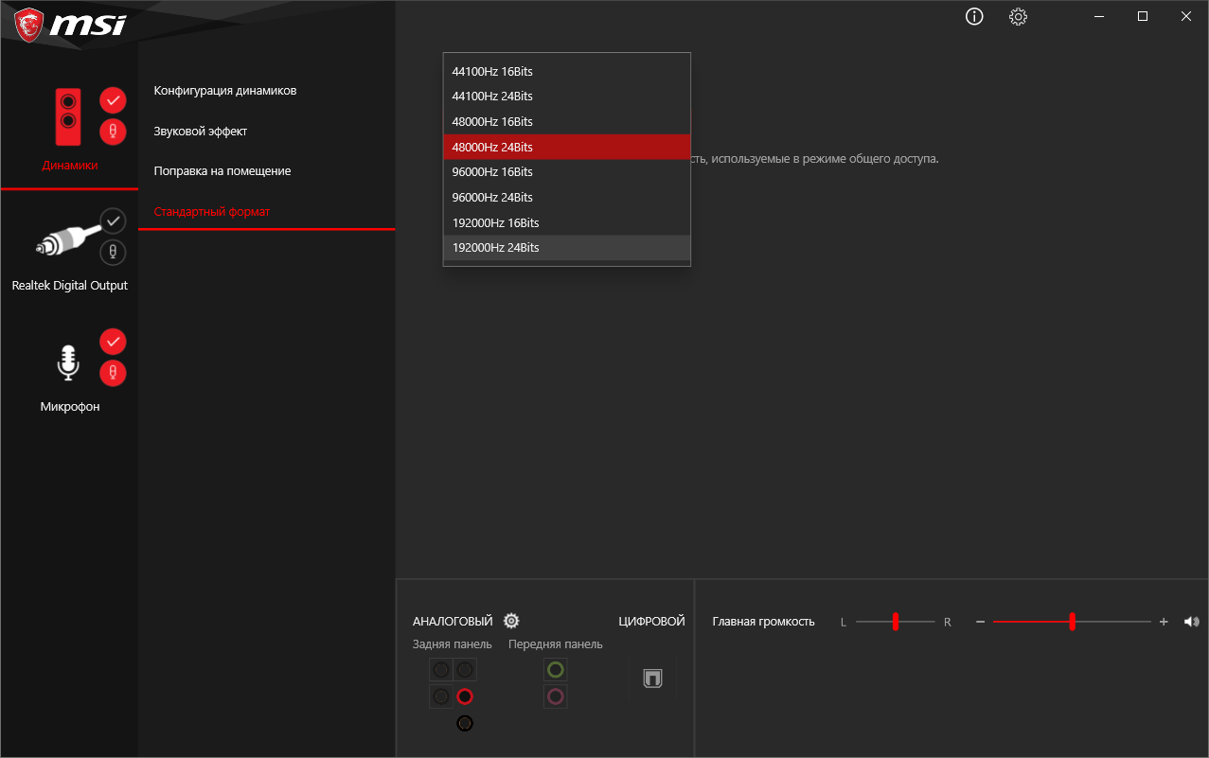Viewport: 1209px width, 758px height.
Task: Increase volume with the plus icon
Action: [x=1164, y=622]
